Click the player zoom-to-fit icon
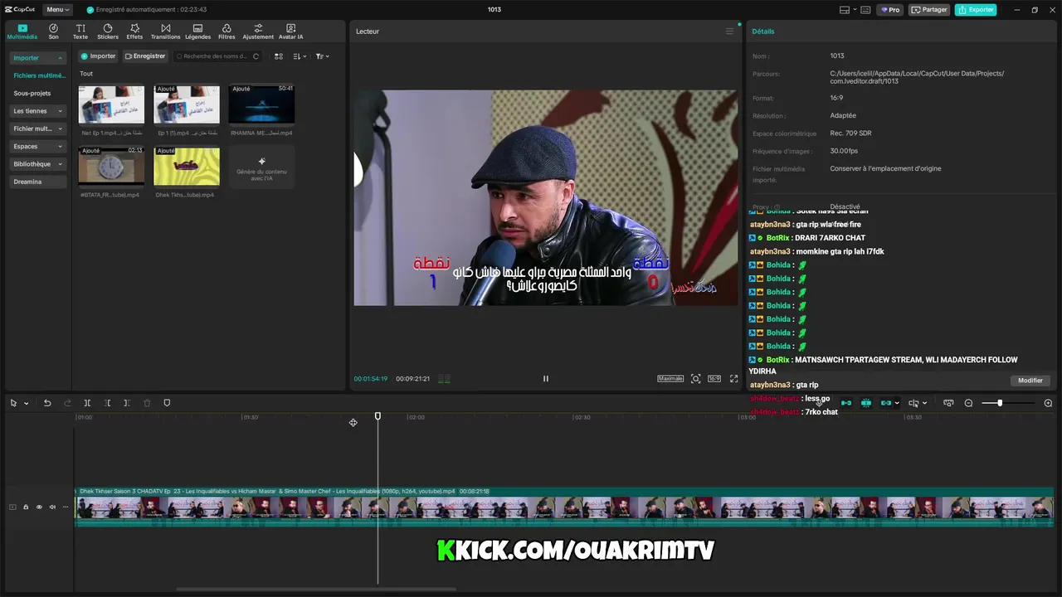This screenshot has height=597, width=1062. [x=695, y=379]
